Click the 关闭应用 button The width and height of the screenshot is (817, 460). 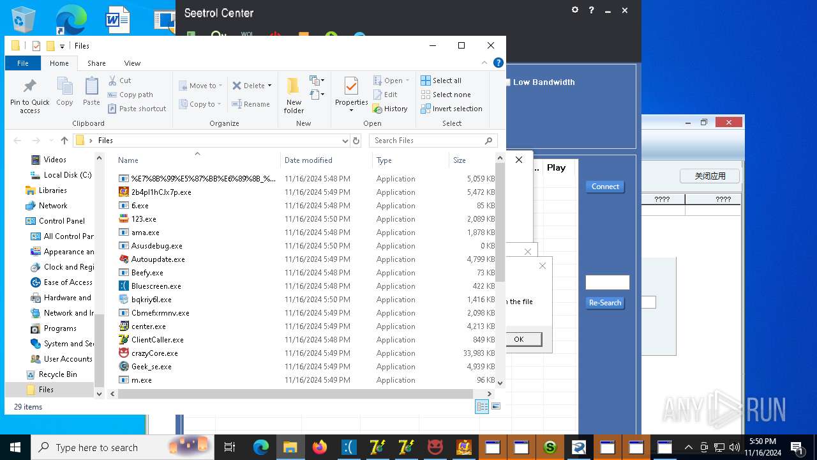pos(710,176)
